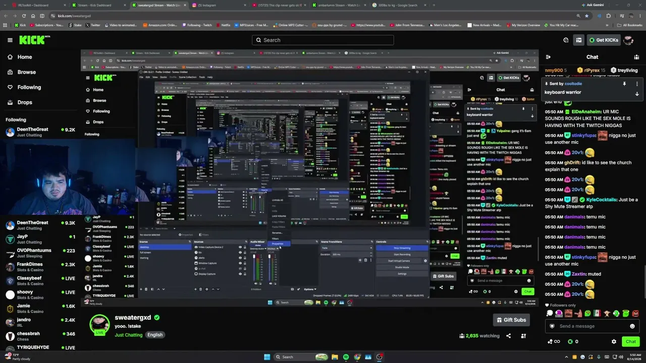Toggle lock on Video Capture Device 2 in OBS

[x=245, y=247]
